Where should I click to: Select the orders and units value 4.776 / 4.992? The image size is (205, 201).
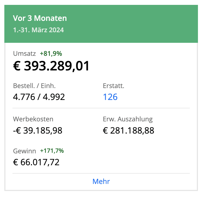[39, 97]
